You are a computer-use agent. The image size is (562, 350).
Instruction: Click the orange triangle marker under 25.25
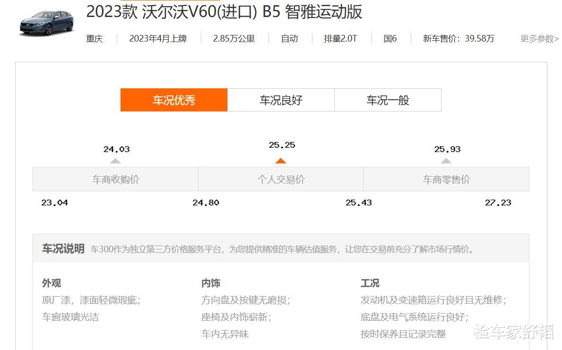tap(281, 161)
